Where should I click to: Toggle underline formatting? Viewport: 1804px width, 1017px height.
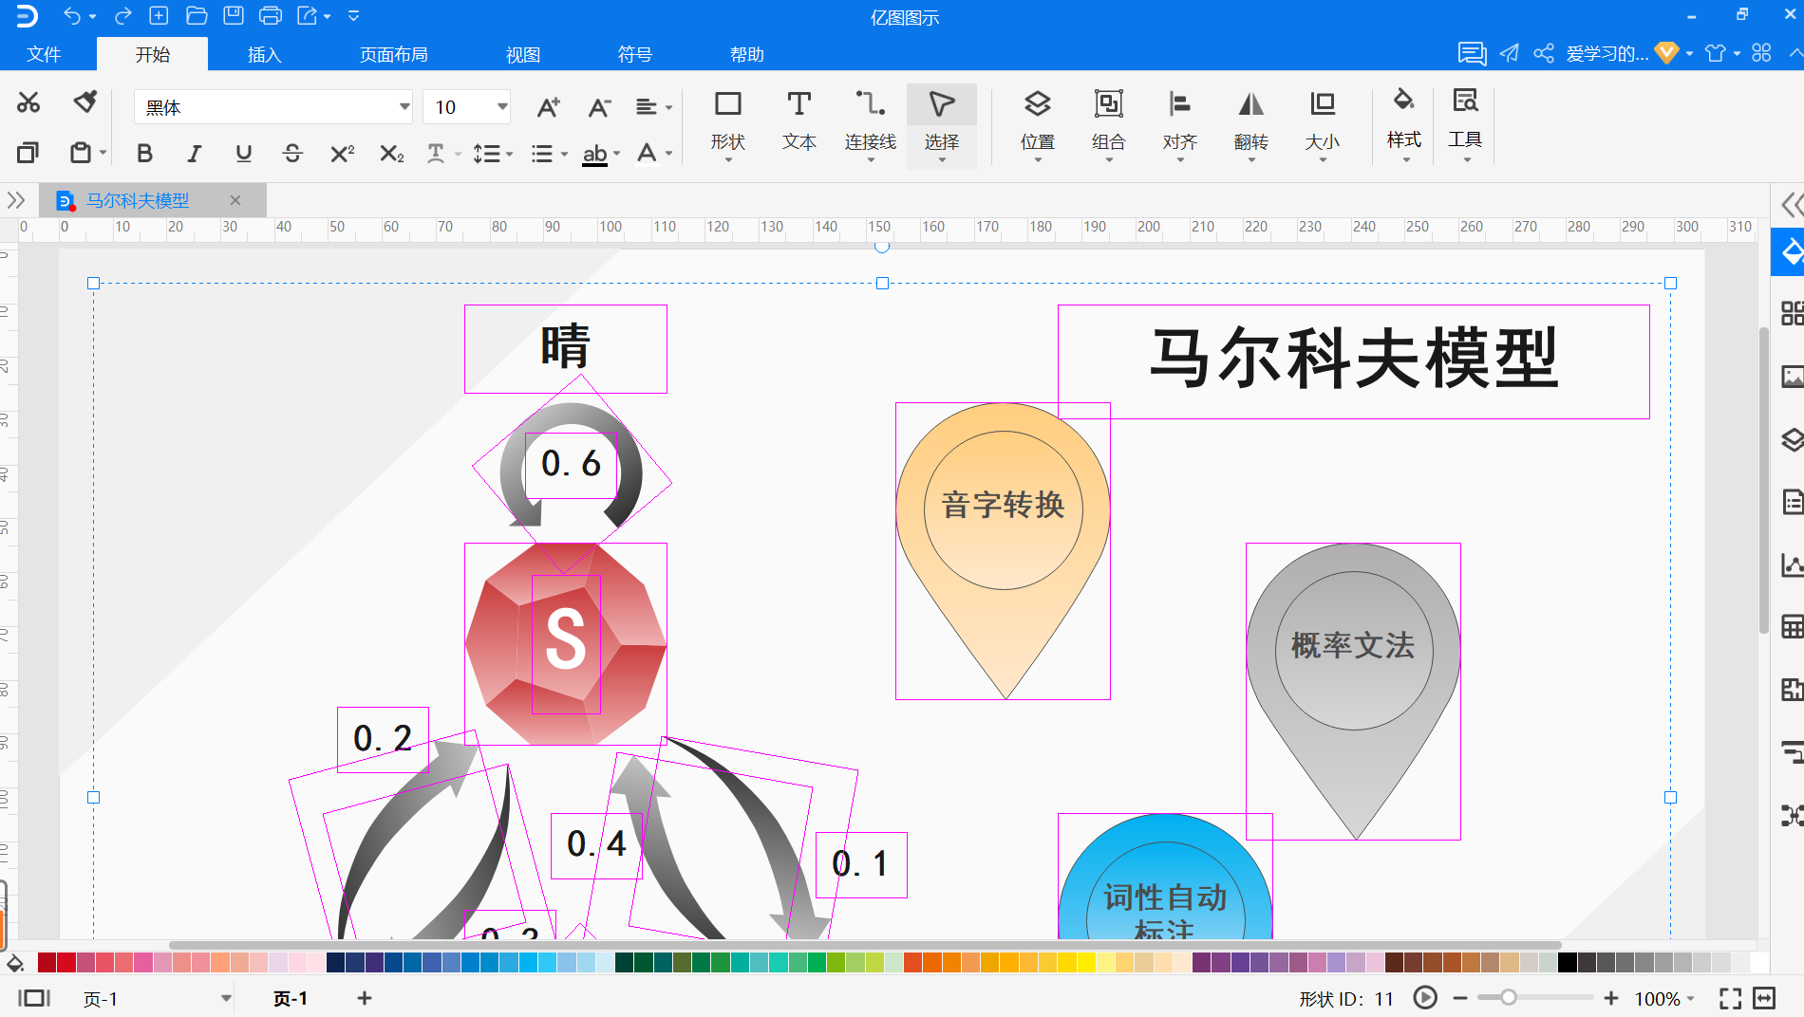[x=244, y=153]
